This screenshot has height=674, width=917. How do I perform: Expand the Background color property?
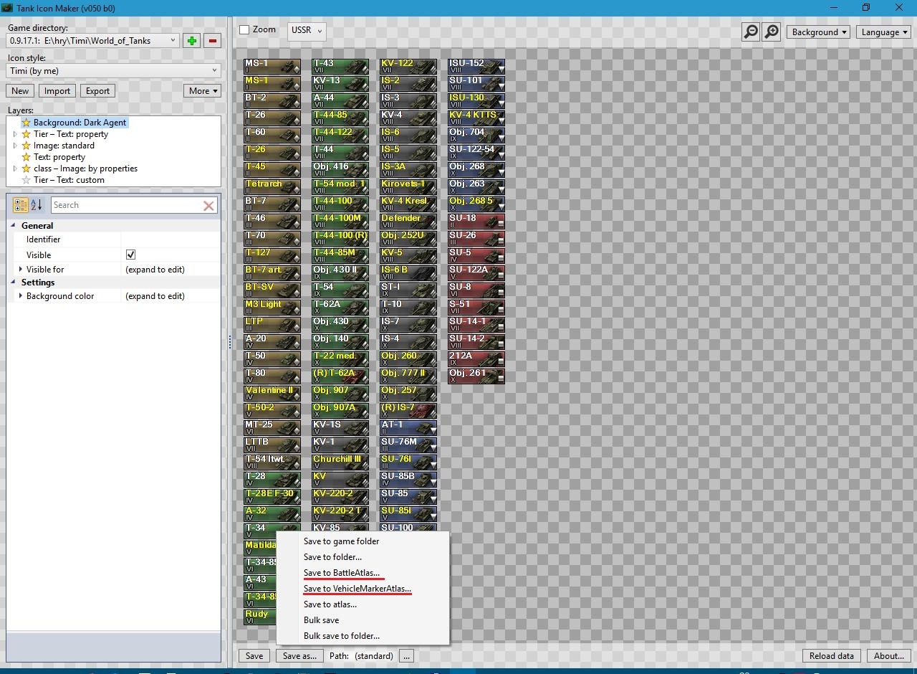pyautogui.click(x=21, y=296)
